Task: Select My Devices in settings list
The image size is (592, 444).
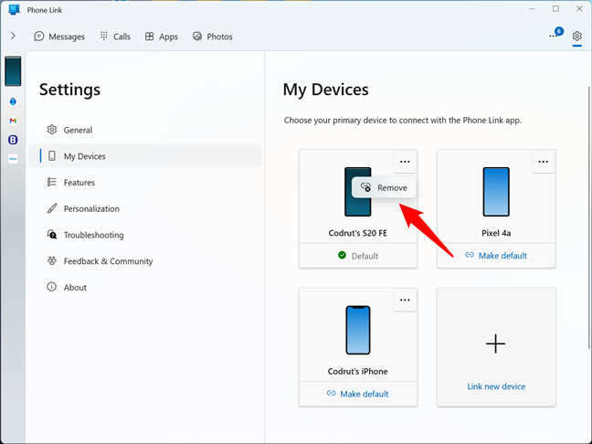Action: [x=145, y=156]
